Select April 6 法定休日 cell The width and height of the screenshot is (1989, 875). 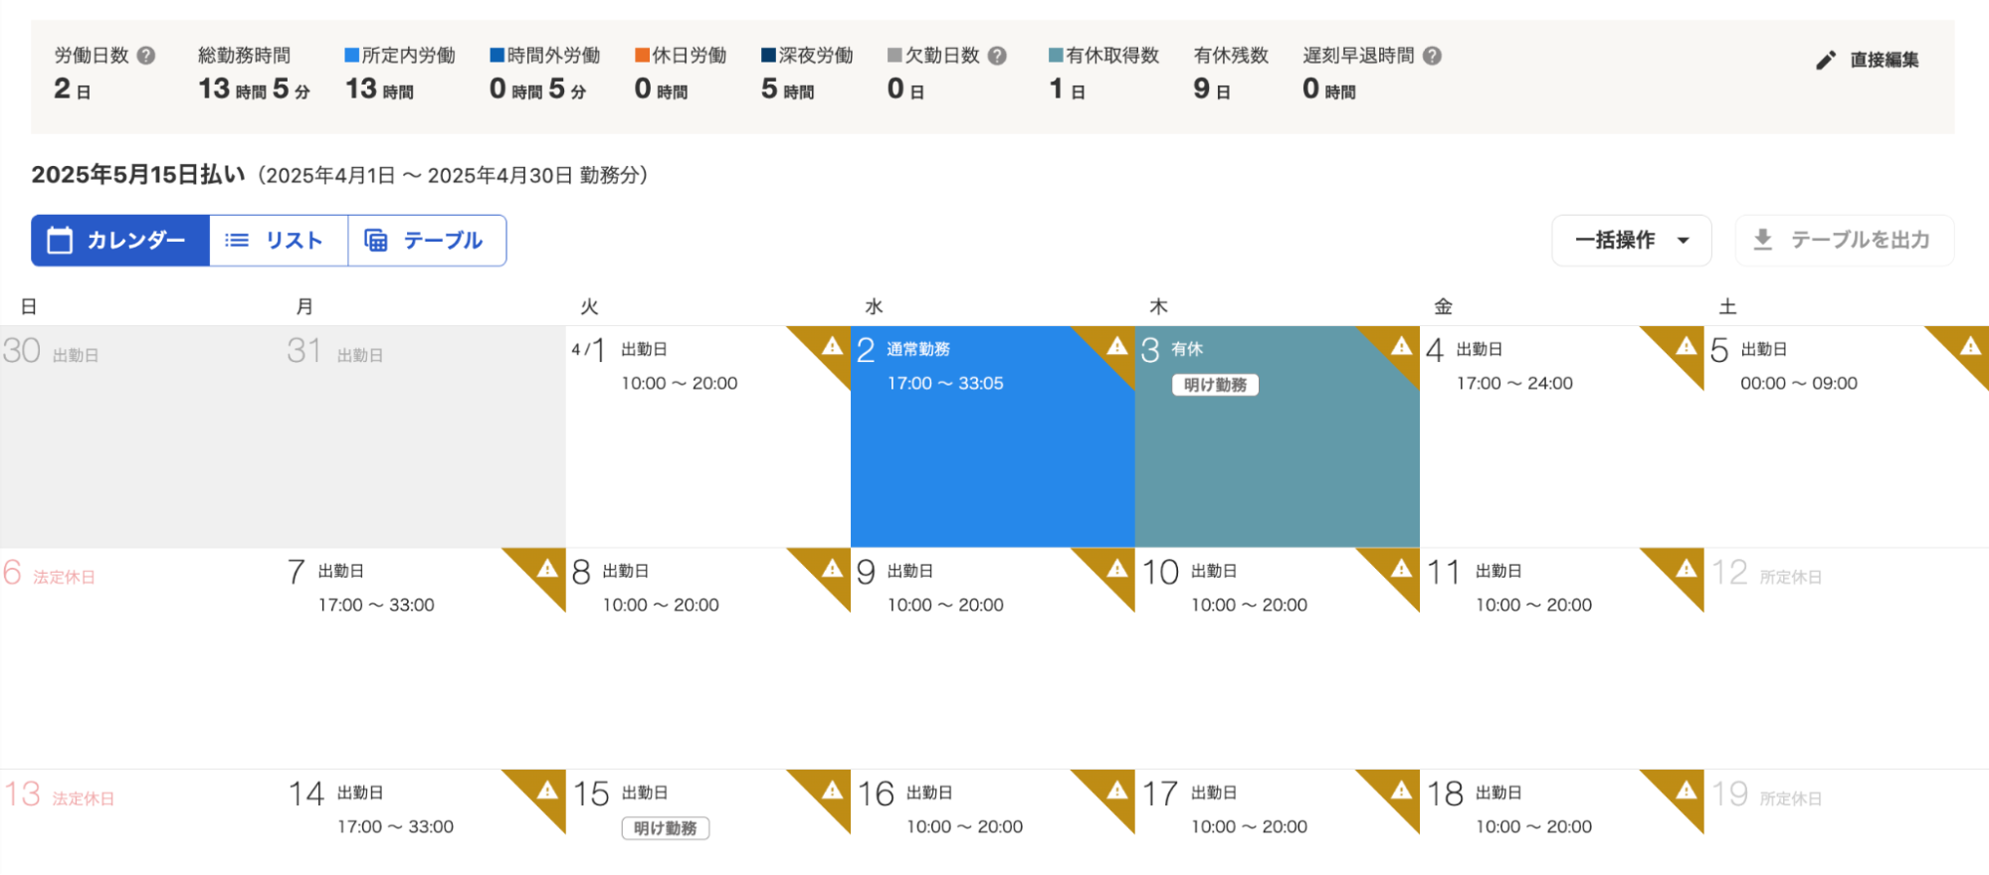(x=141, y=657)
